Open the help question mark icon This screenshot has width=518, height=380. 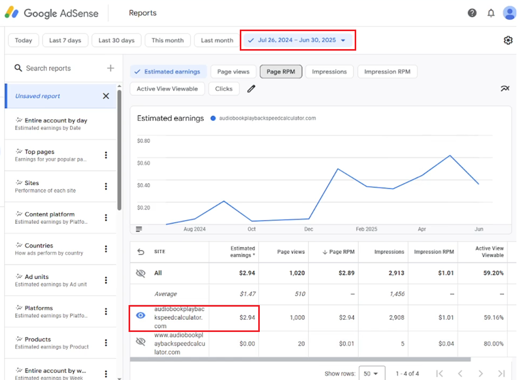472,13
